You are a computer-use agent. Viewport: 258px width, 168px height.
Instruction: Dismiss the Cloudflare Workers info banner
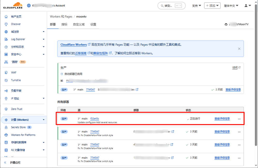point(239,49)
